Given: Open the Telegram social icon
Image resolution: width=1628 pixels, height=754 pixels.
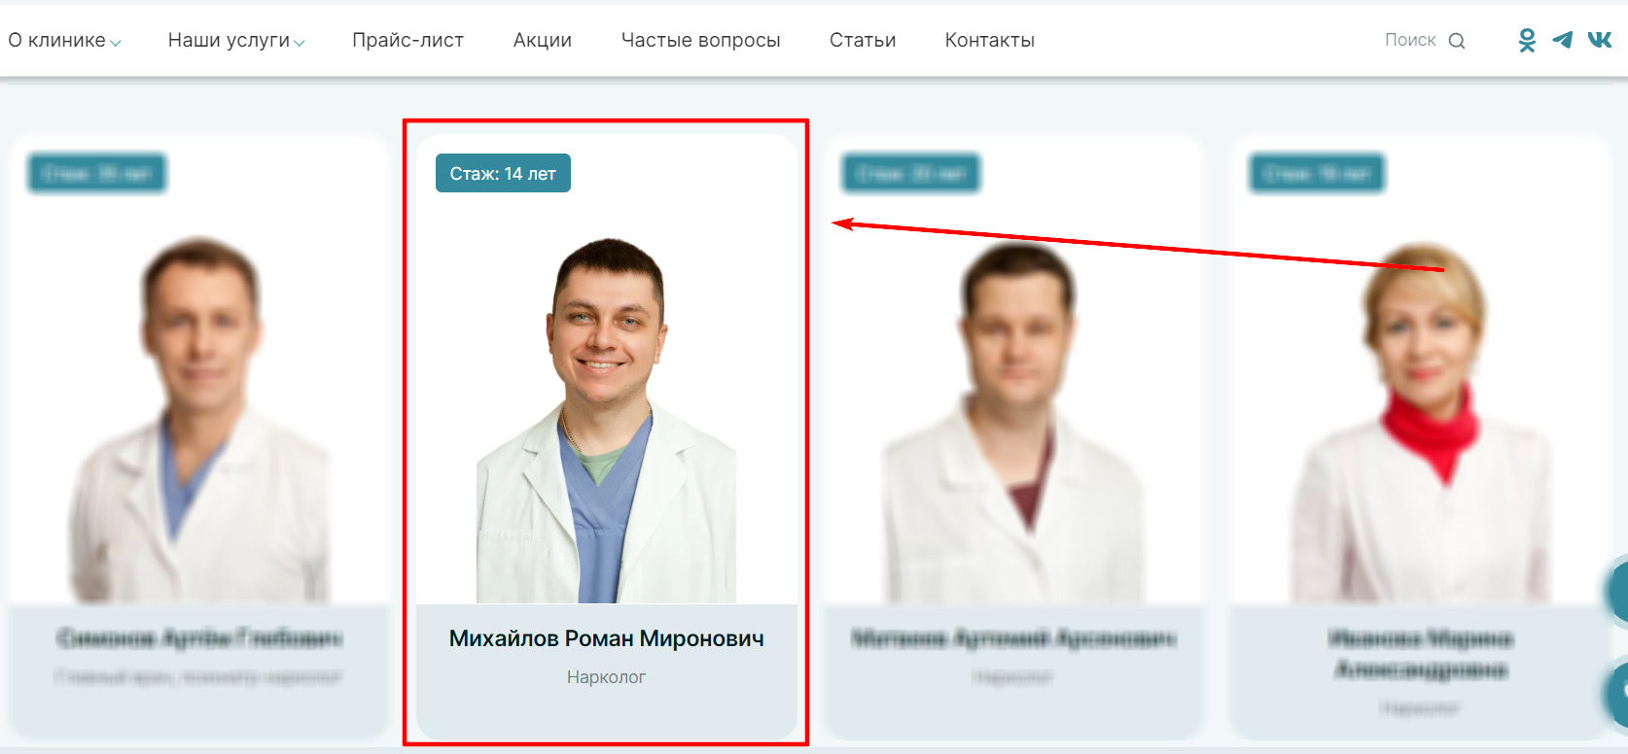Looking at the screenshot, I should coord(1563,40).
